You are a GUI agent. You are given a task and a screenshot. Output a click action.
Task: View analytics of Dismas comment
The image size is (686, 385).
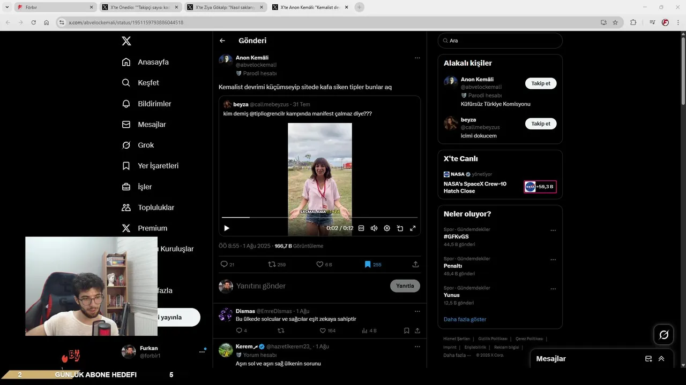[369, 331]
